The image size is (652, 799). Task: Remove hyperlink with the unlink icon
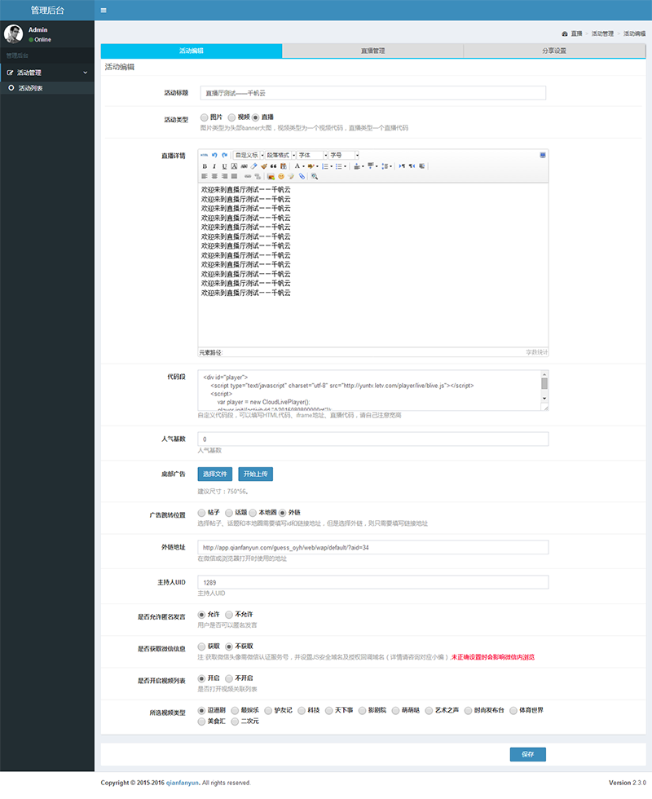(x=258, y=176)
